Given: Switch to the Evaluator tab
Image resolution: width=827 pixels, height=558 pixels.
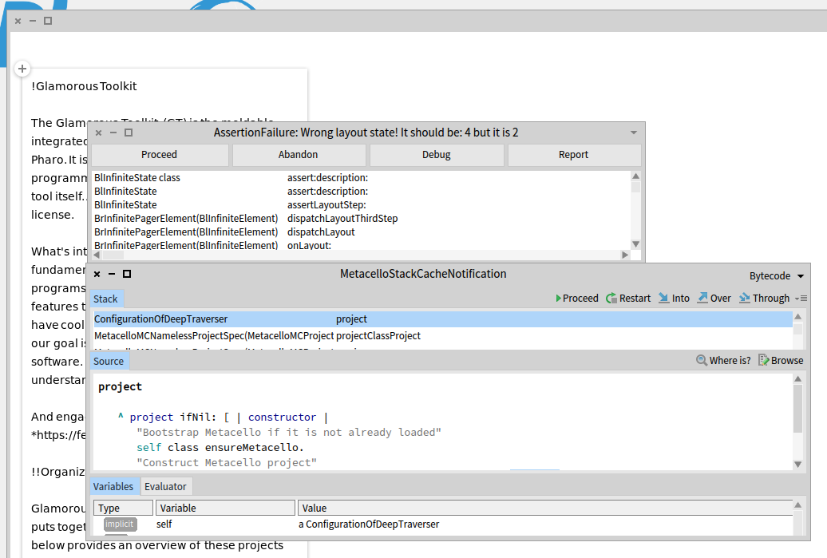Looking at the screenshot, I should pos(165,487).
